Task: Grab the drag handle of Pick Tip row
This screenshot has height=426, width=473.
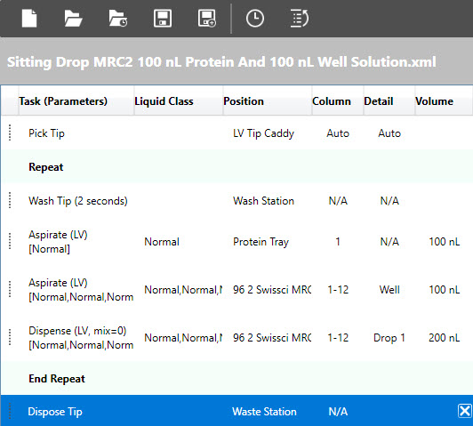Action: (x=10, y=133)
